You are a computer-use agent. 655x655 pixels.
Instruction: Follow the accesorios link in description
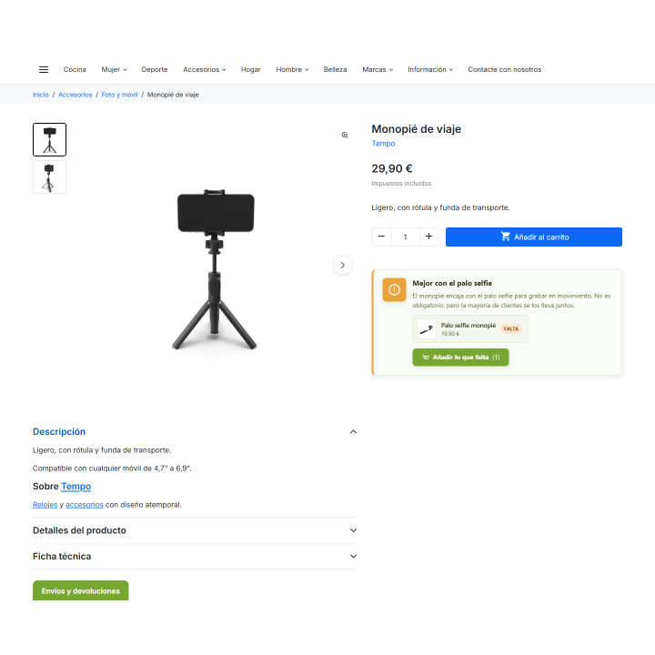click(85, 505)
